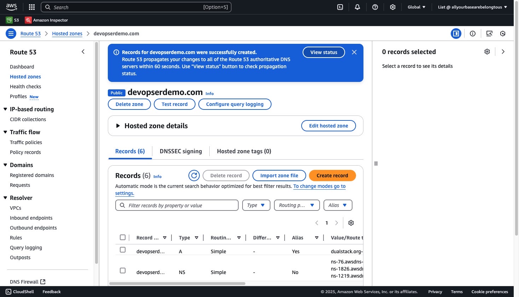The image size is (519, 297).
Task: Click the sidebar vertical scrollbar
Action: [x=97, y=153]
